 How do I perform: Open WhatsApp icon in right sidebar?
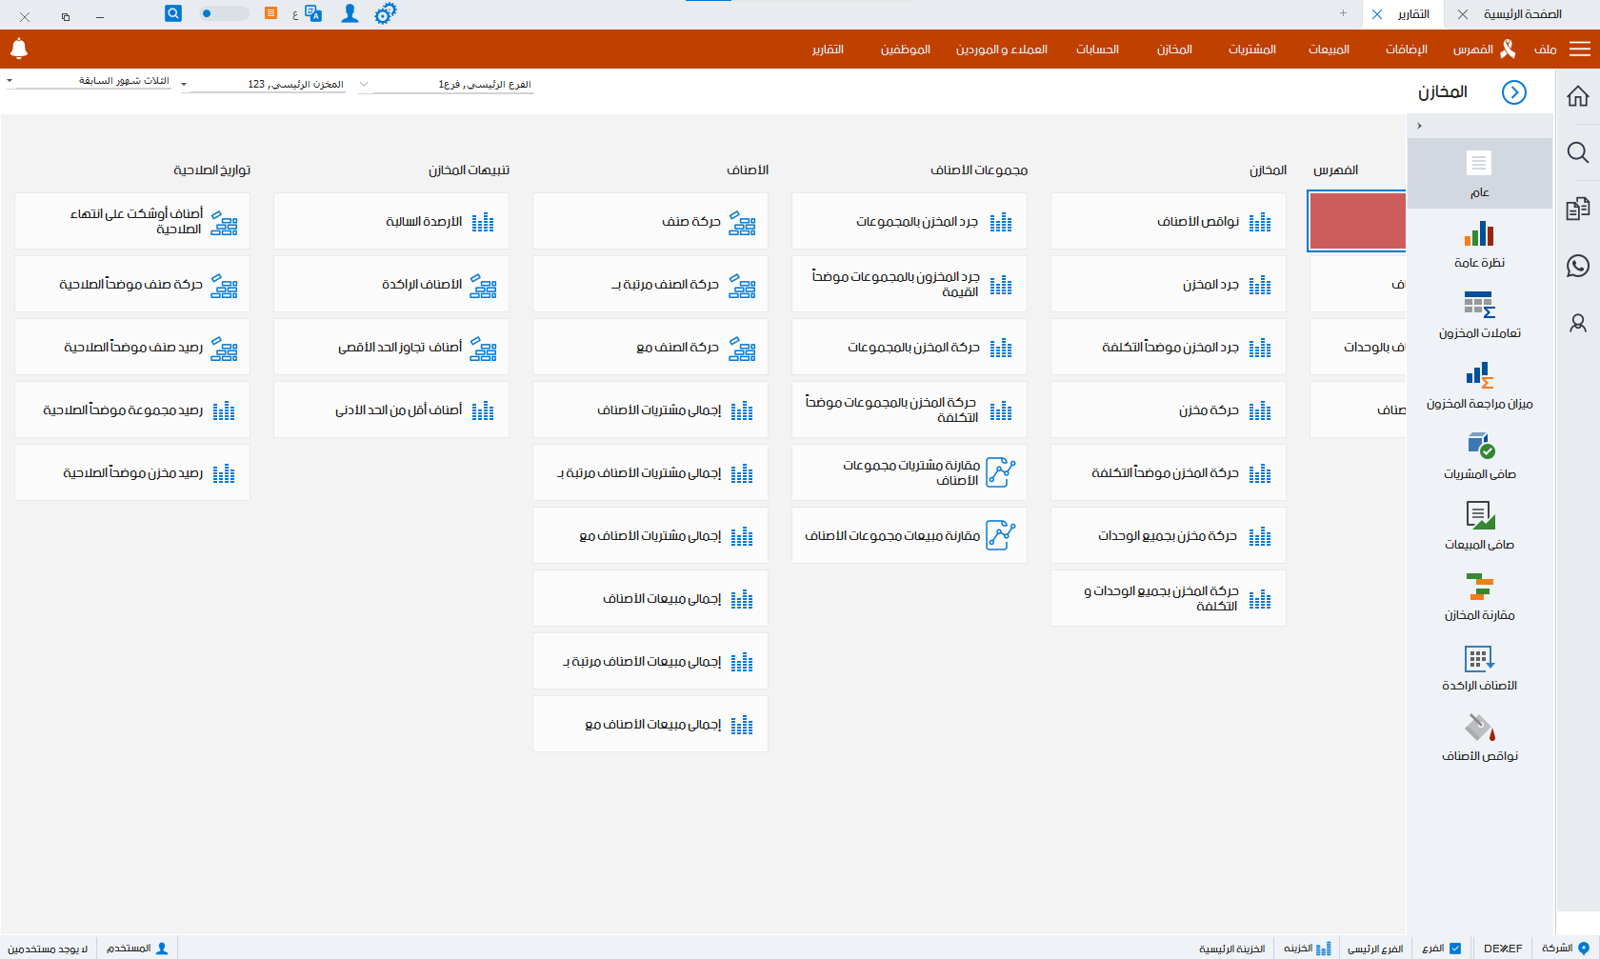point(1578,266)
